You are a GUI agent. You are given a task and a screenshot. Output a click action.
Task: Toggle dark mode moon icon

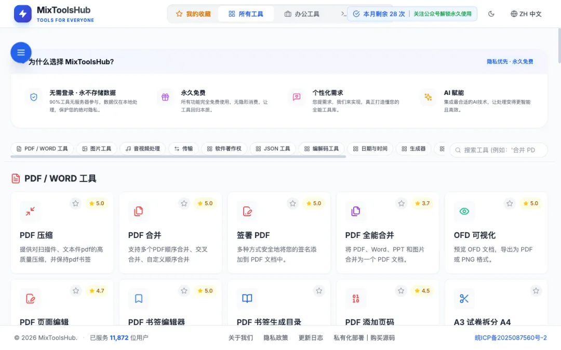[491, 14]
